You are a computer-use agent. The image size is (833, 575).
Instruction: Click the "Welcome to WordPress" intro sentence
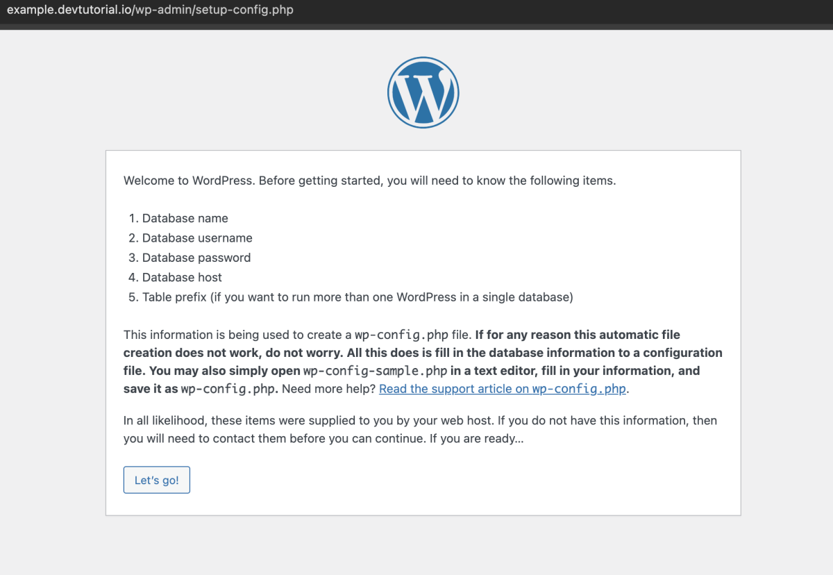pyautogui.click(x=369, y=181)
